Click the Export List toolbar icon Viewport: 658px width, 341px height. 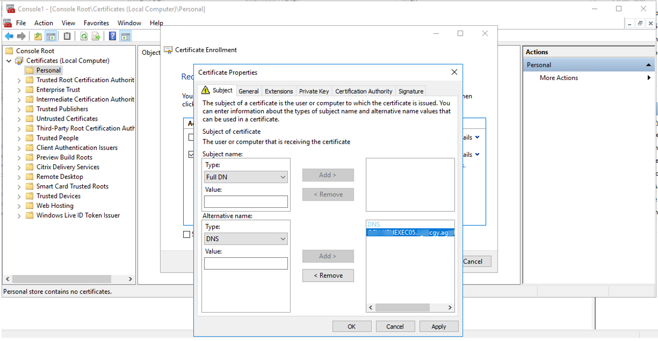click(96, 36)
